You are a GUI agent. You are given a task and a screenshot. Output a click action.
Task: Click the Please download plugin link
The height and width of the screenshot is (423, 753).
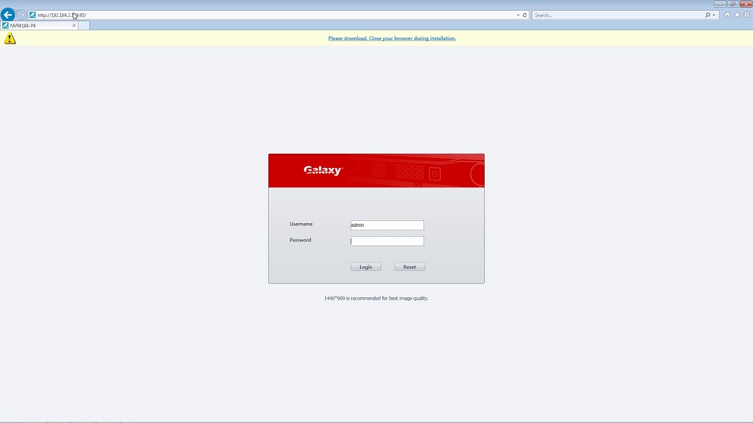pos(392,38)
